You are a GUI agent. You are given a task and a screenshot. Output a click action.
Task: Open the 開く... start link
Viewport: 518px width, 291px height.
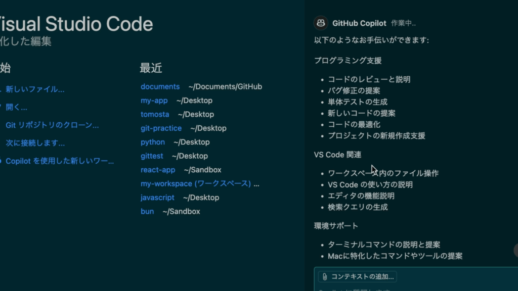(16, 107)
